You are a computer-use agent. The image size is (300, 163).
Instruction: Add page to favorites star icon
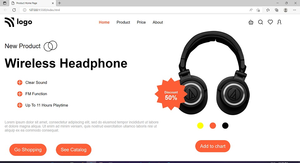[258, 10]
